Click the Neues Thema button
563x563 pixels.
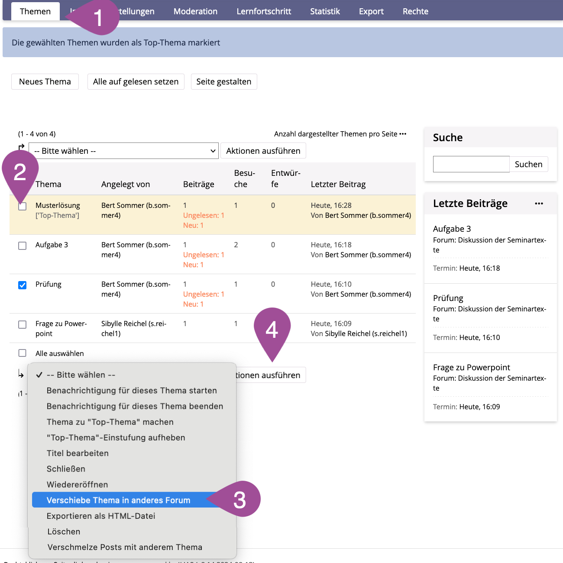(x=45, y=81)
